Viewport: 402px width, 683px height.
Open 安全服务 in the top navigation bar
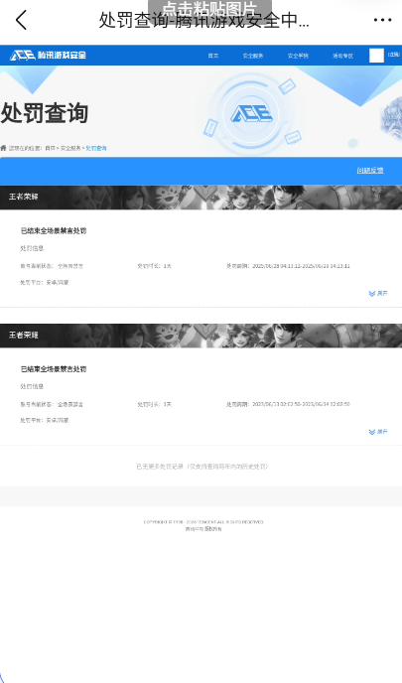click(253, 56)
